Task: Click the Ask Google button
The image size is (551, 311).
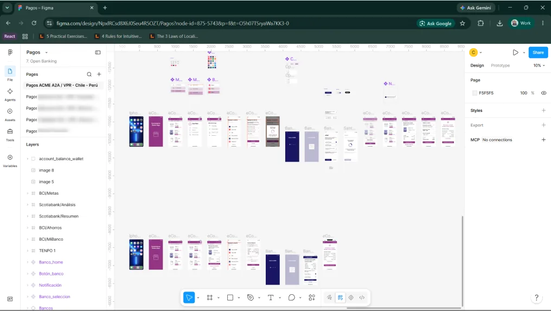Action: [435, 23]
